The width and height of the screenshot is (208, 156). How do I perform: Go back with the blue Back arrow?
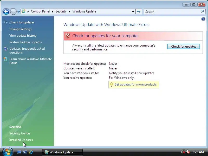click(x=6, y=11)
